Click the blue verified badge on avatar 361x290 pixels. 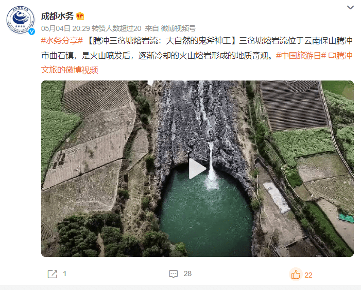tap(31, 31)
